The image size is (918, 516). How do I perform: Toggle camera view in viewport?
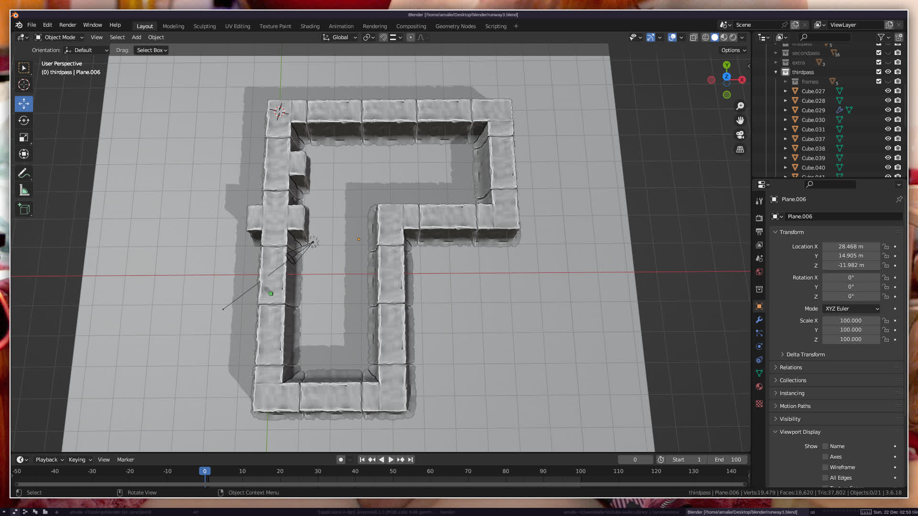(x=740, y=135)
